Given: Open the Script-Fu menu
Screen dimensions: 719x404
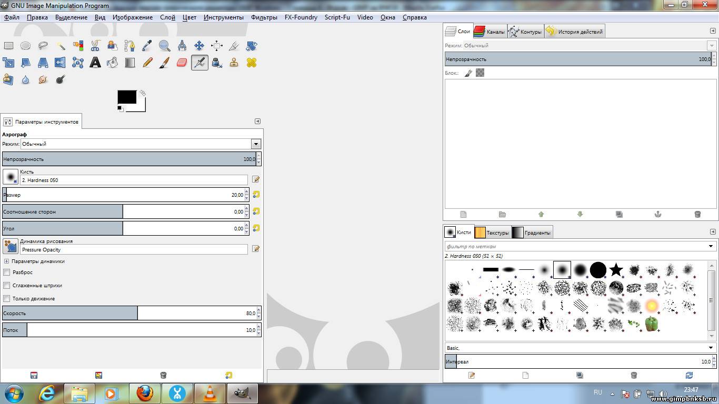Looking at the screenshot, I should click(337, 17).
